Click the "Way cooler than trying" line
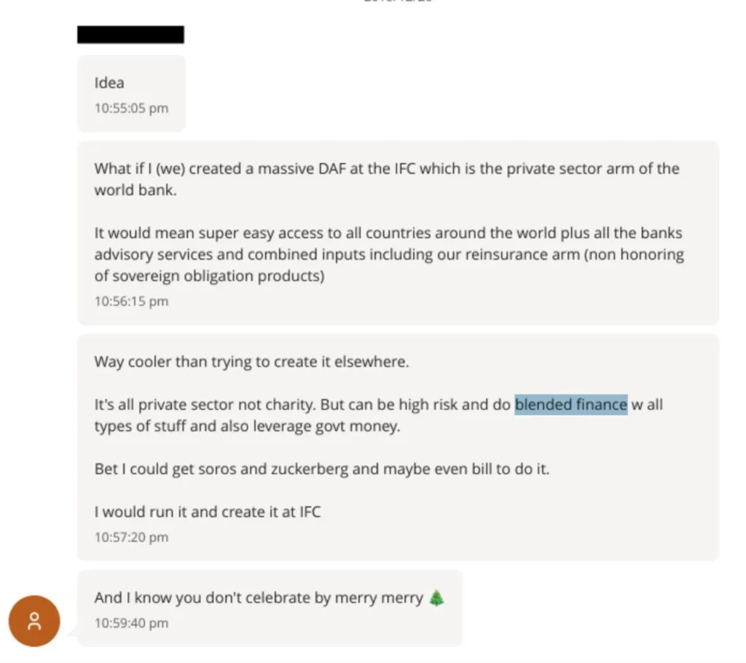 pos(251,361)
